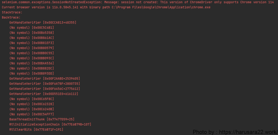Screen dimensions: 278x135
Task: Click the (No symbol) [0x00BAA536] frame
Action: (x=31, y=63)
